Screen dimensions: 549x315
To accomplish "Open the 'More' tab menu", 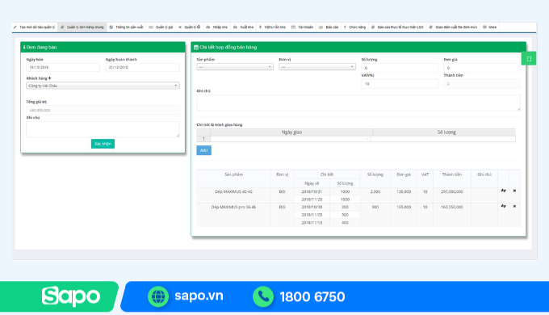I will click(x=489, y=27).
